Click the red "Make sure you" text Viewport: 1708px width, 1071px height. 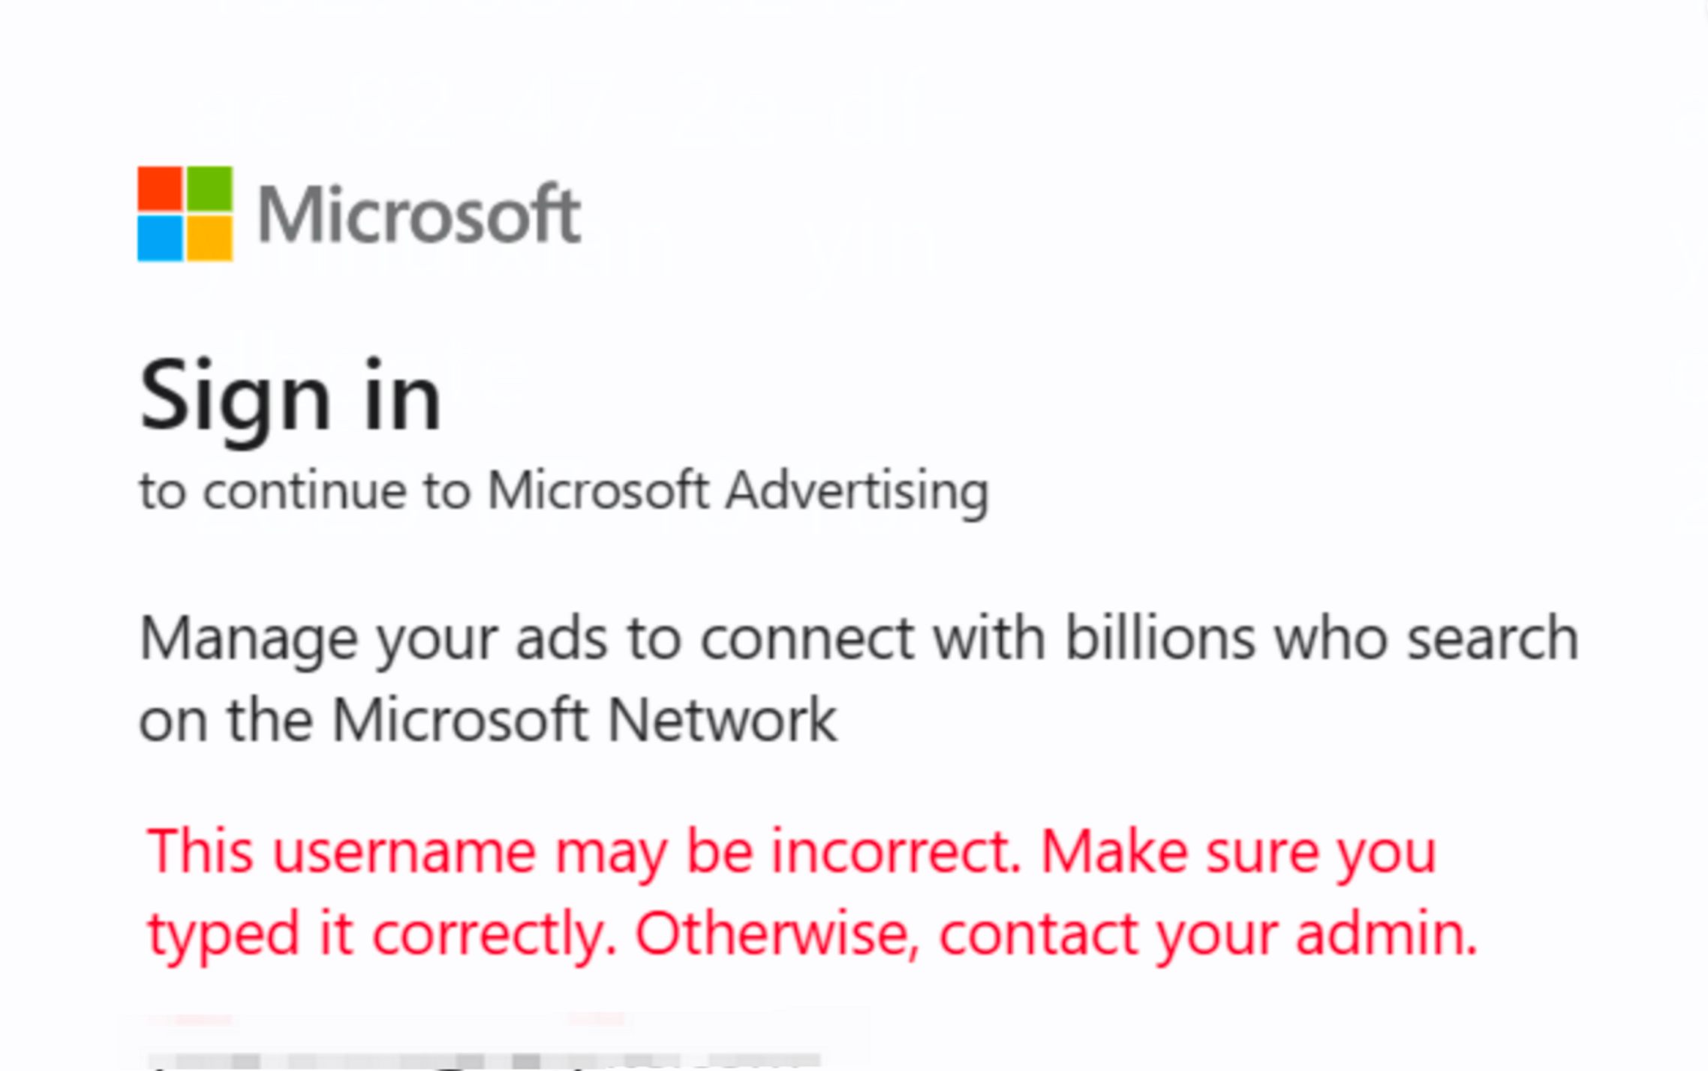[x=1238, y=852]
